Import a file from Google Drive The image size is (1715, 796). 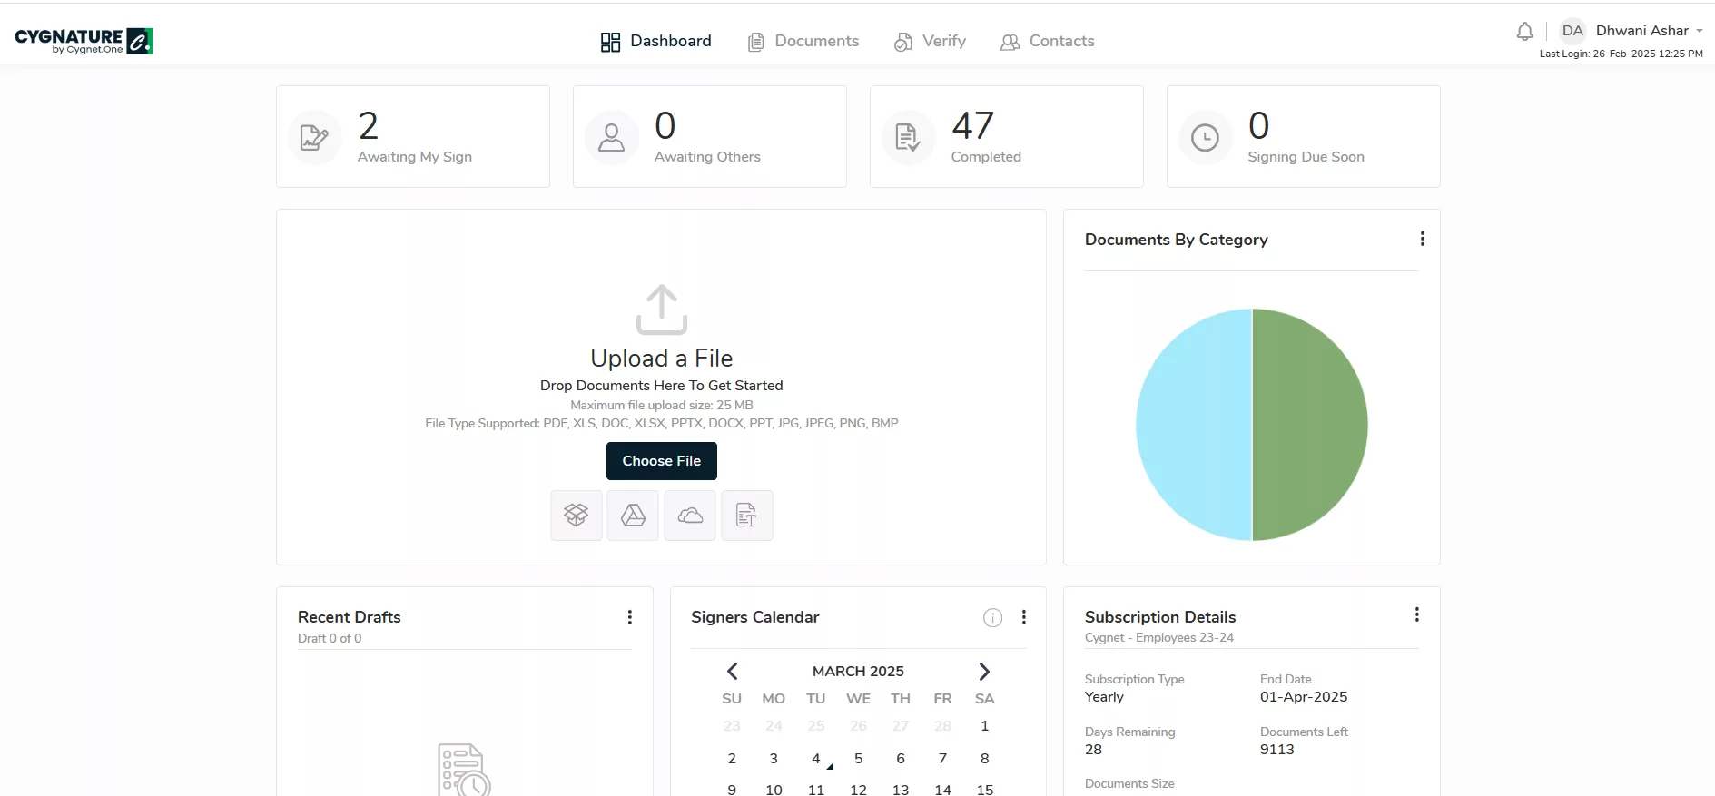[x=633, y=516]
